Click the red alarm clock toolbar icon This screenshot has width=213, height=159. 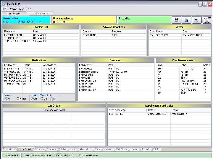pos(176,20)
